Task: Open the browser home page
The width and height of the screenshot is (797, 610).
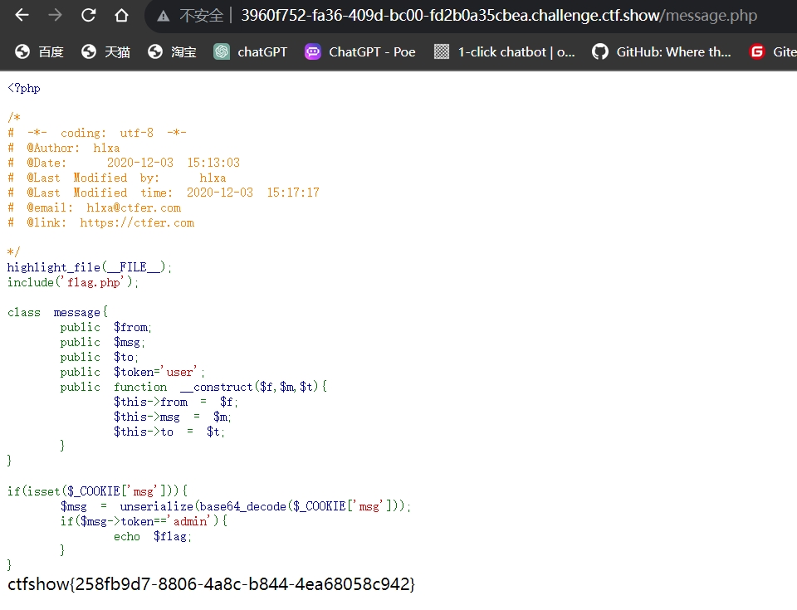Action: (x=121, y=15)
